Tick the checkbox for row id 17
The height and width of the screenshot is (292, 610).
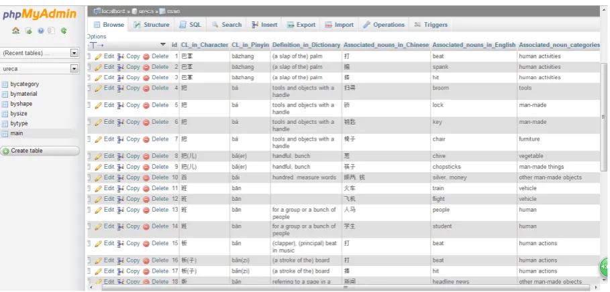(x=89, y=271)
